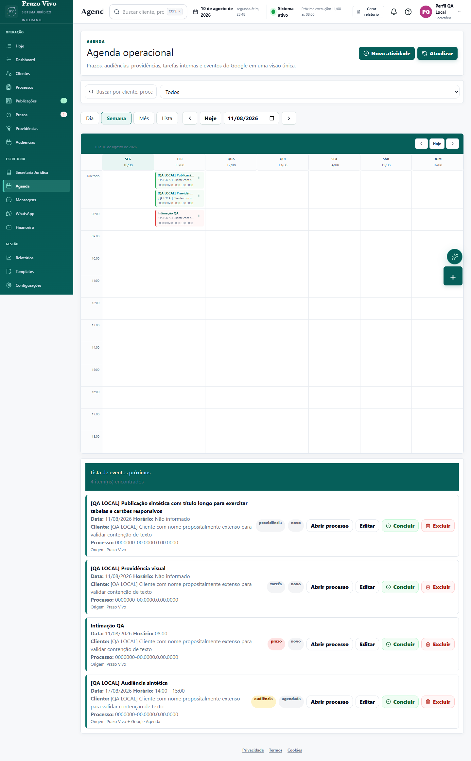Click Hoje button in calendar header
Viewport: 471px width, 761px height.
pyautogui.click(x=437, y=144)
